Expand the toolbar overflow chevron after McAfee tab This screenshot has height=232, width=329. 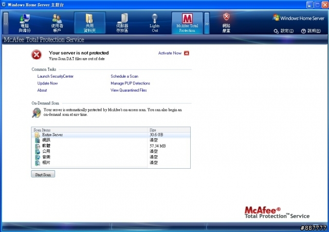(207, 23)
